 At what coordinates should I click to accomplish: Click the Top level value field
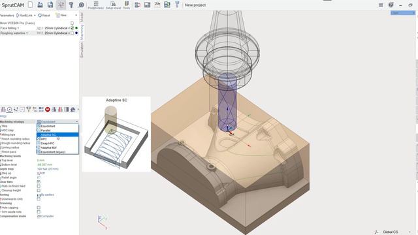tap(40, 161)
